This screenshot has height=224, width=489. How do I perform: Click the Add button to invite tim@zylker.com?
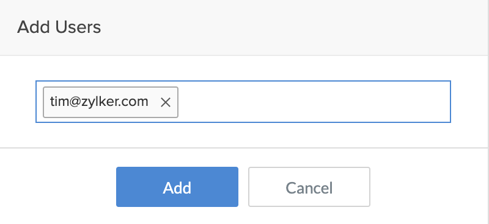[x=177, y=187]
